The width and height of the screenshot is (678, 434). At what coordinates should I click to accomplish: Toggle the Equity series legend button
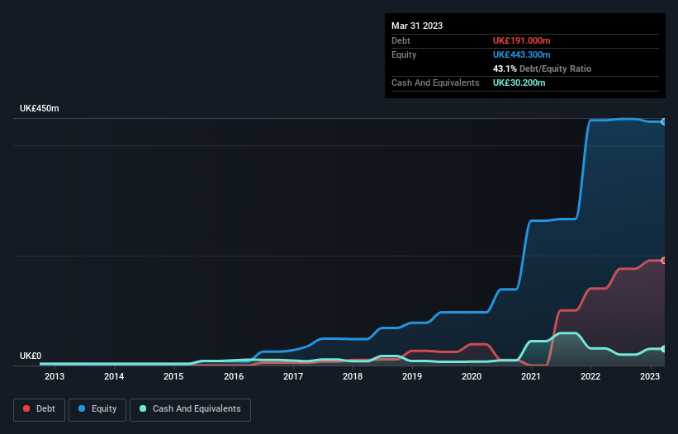97,409
